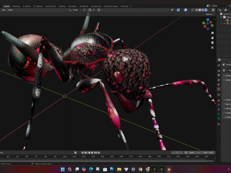Select rendered viewport shading
The height and width of the screenshot is (173, 231).
click(x=206, y=10)
